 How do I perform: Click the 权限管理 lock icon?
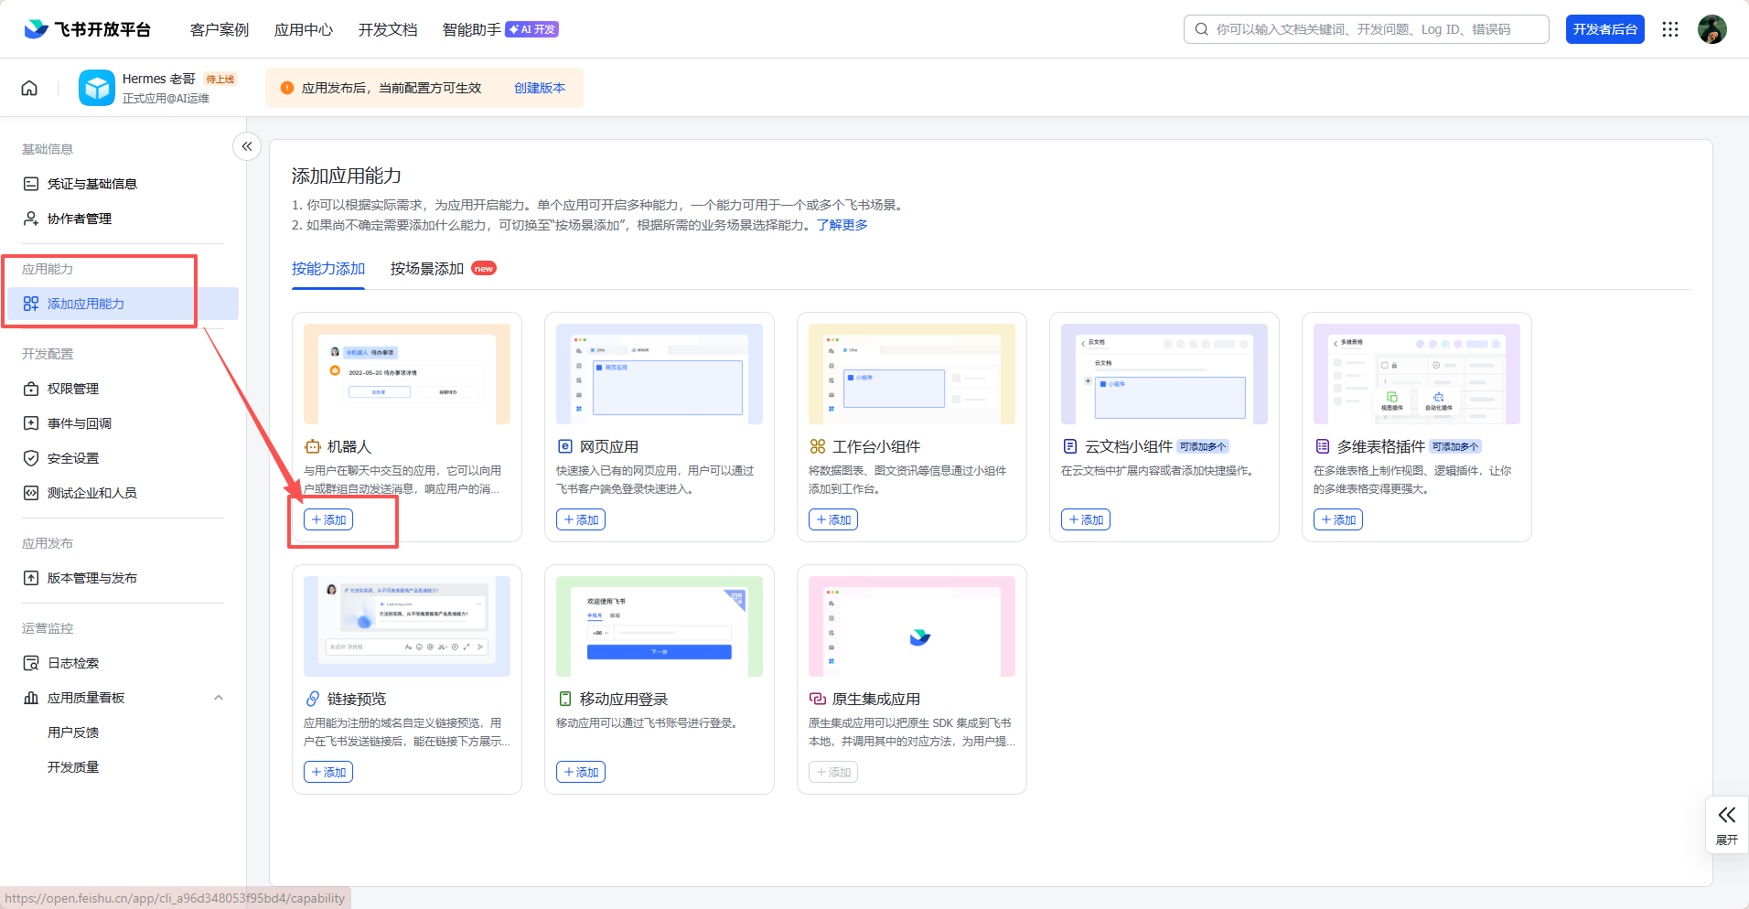coord(31,389)
